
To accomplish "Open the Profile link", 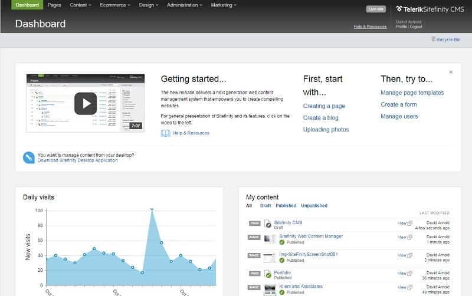I will [x=401, y=27].
